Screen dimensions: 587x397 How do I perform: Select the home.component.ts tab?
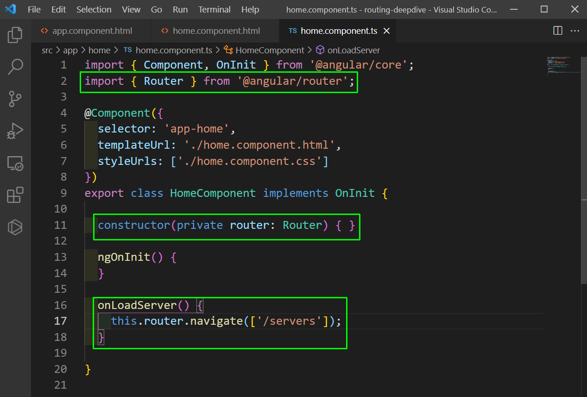(x=339, y=31)
